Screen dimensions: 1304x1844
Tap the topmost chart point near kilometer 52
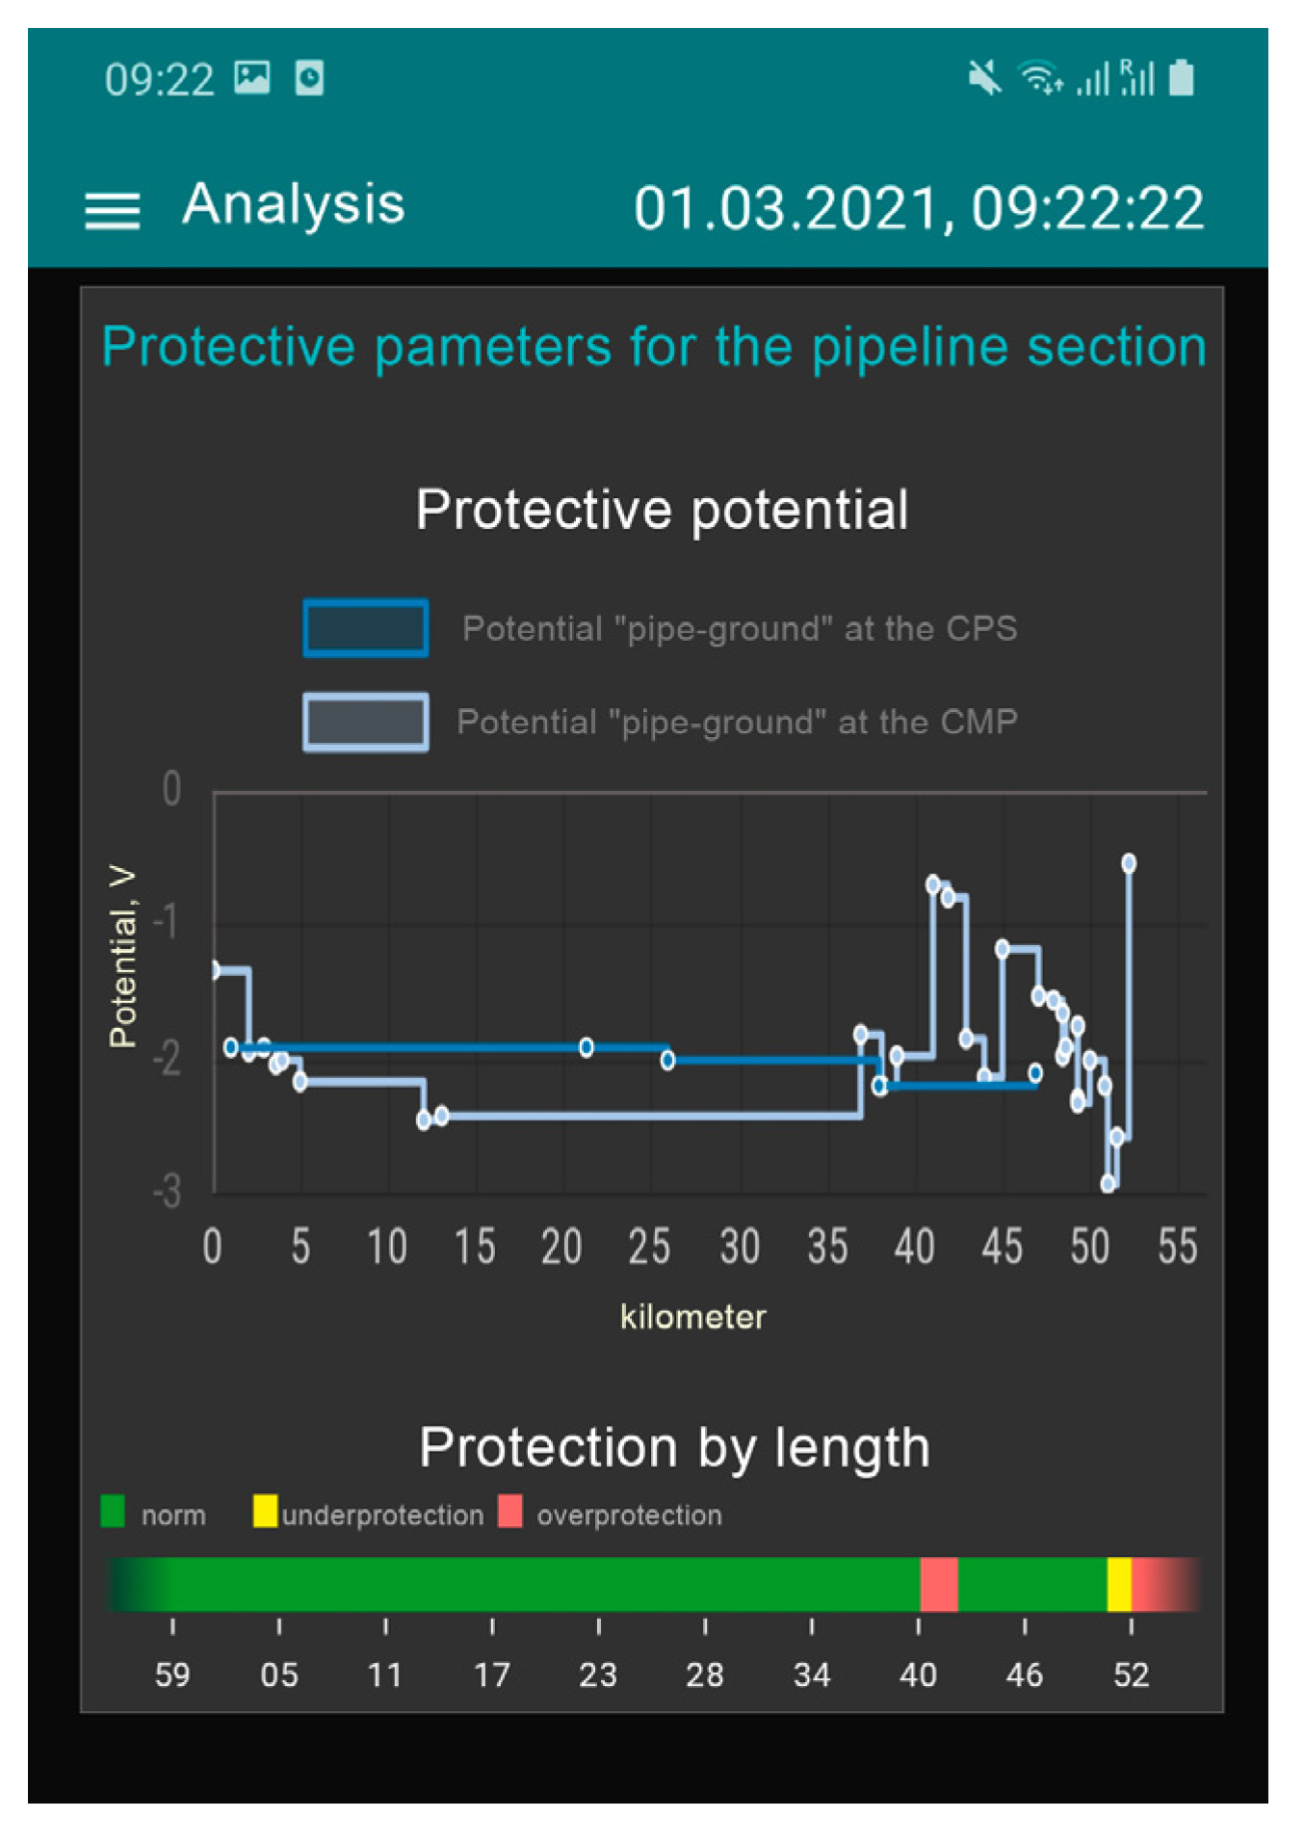click(x=1129, y=863)
